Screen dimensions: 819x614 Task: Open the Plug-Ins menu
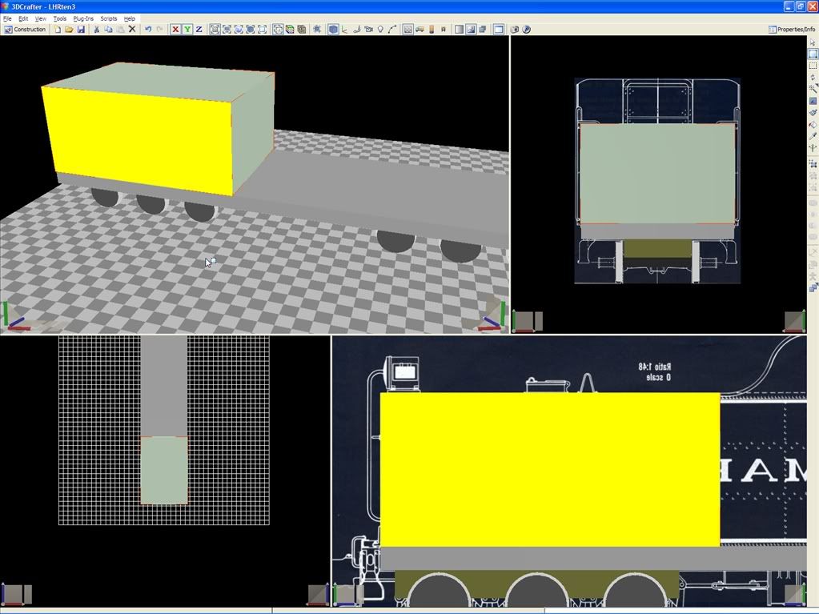pyautogui.click(x=83, y=18)
